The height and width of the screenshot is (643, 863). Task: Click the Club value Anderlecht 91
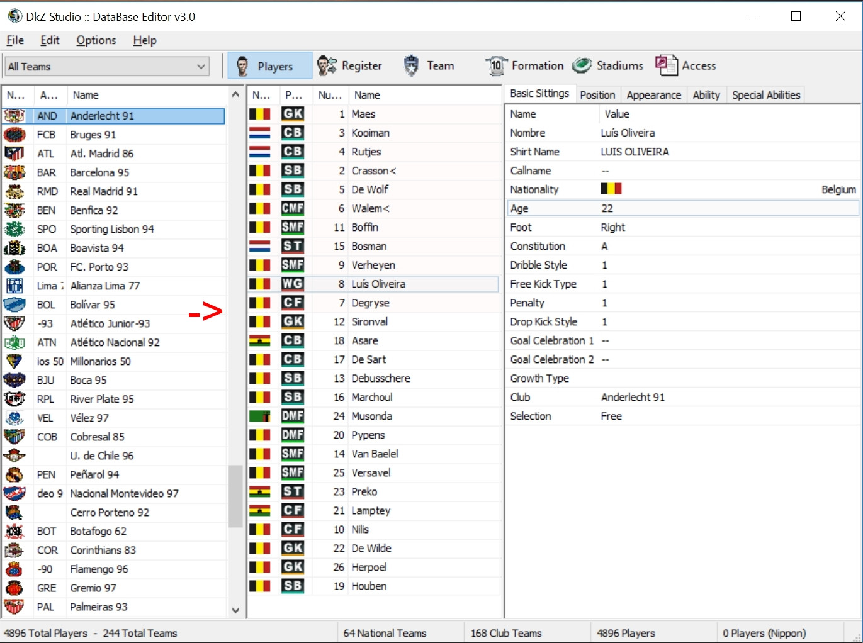[633, 397]
